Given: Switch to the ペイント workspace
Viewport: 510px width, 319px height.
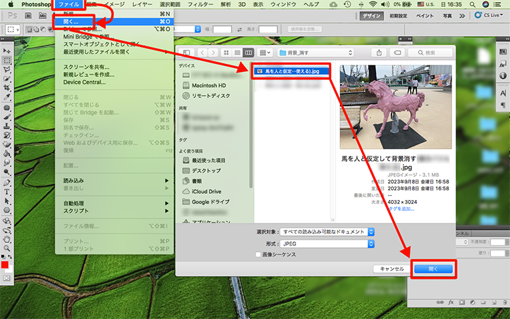Looking at the screenshot, I should click(425, 16).
